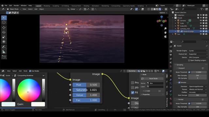Click the viewport pan hand icon
The width and height of the screenshot is (209, 117).
(x=165, y=32)
